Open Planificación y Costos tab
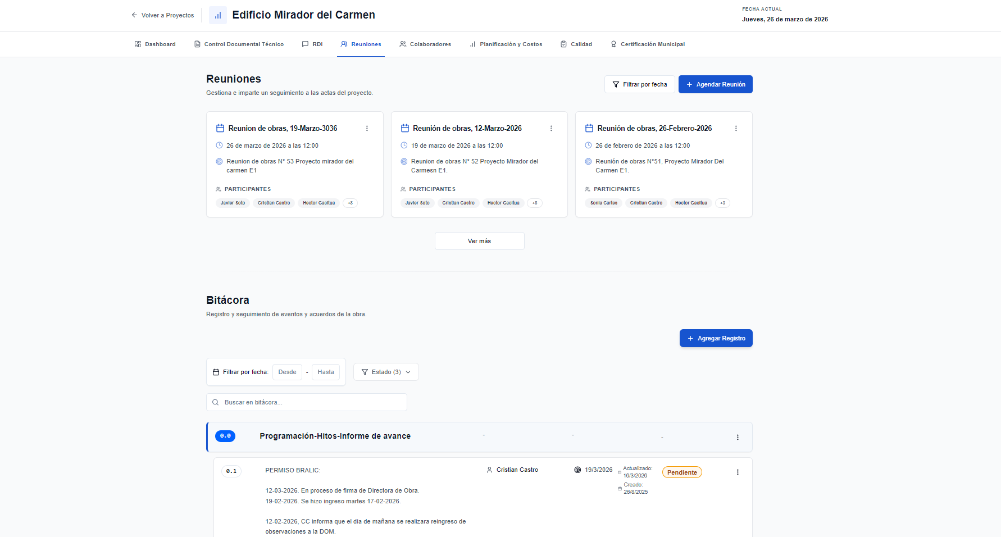Image resolution: width=1001 pixels, height=537 pixels. 506,44
